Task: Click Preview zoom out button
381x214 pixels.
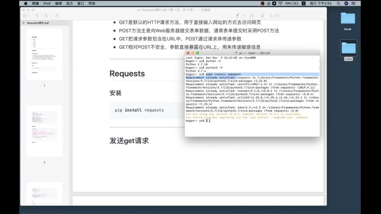Action: (x=37, y=16)
